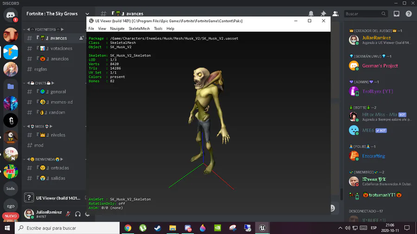Click the NUEVO unread indicator
Image resolution: width=417 pixels, height=234 pixels.
11,216
